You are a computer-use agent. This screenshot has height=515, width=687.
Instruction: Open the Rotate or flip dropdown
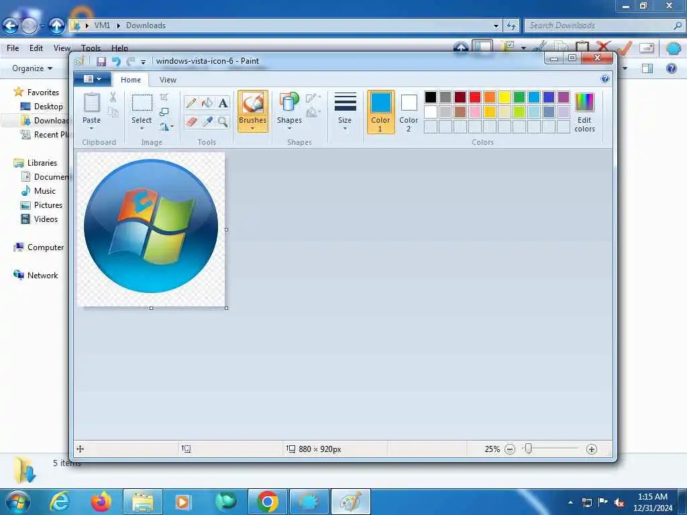[x=166, y=127]
